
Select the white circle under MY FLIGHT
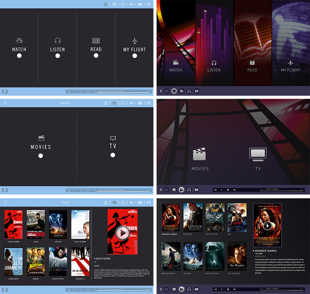point(135,56)
